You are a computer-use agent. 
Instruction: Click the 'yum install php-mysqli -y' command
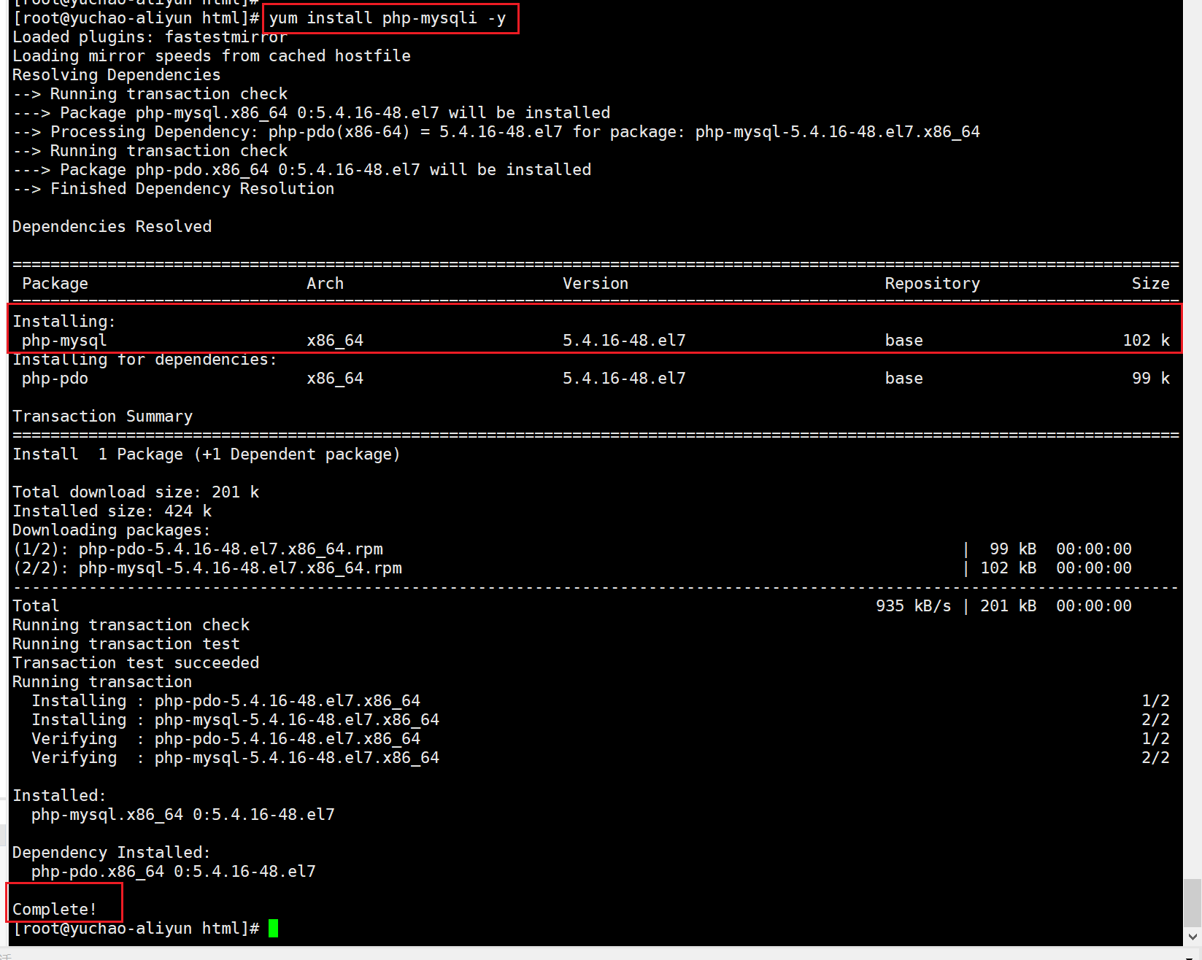(388, 18)
